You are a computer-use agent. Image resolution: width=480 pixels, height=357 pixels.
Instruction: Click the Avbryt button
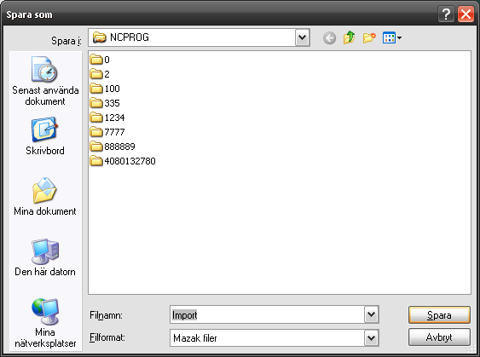pos(439,337)
